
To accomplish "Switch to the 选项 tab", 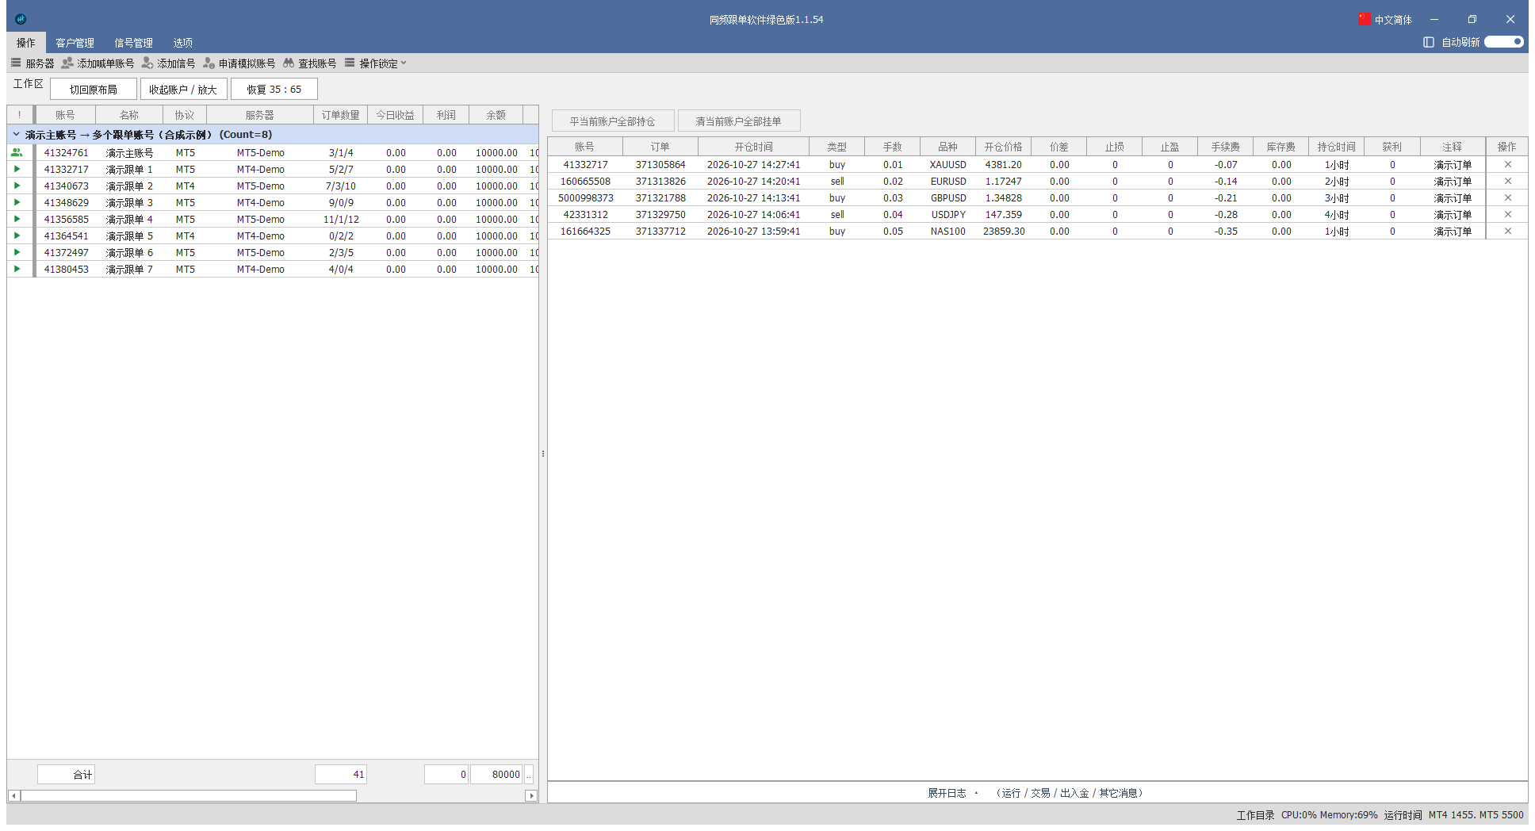I will (183, 43).
